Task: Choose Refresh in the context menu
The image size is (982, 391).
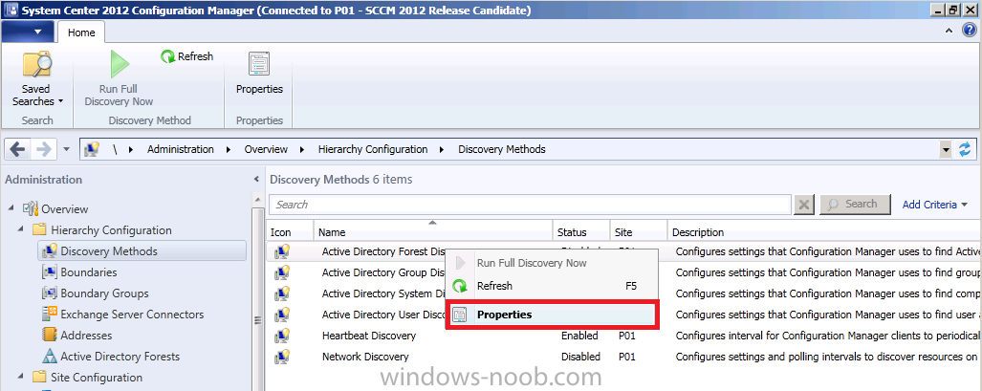Action: point(494,286)
